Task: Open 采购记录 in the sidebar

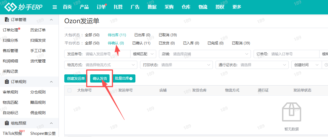Action: tap(10, 71)
